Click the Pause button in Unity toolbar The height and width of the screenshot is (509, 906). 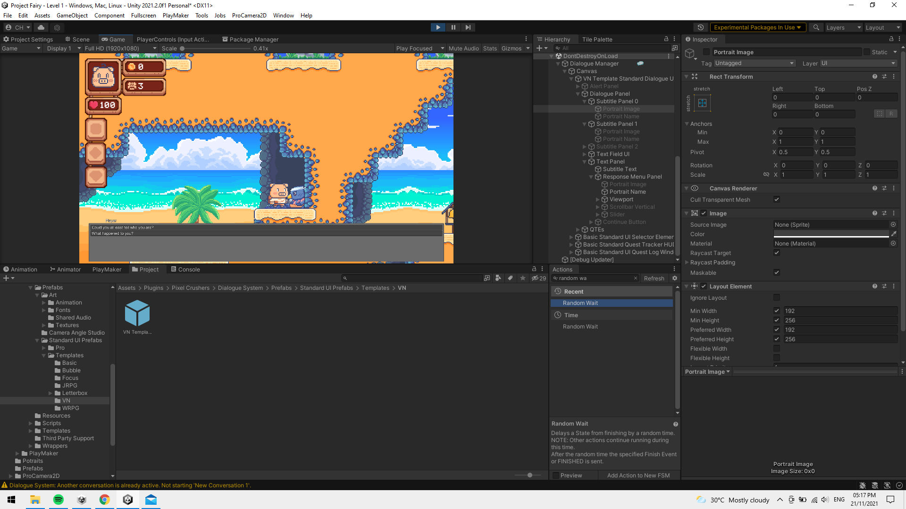(453, 27)
